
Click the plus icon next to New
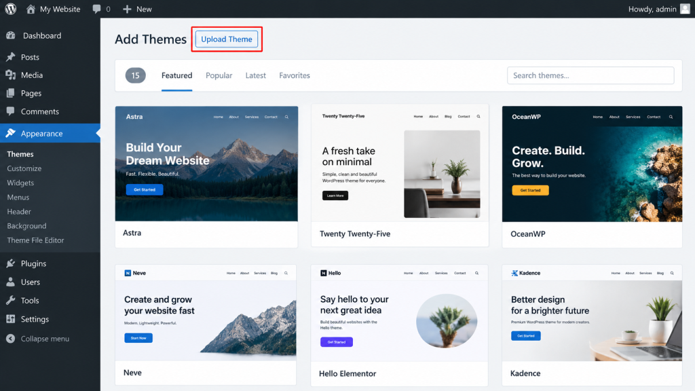[127, 9]
